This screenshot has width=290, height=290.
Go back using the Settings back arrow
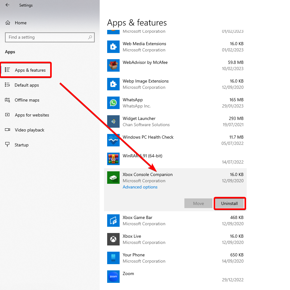pyautogui.click(x=7, y=5)
